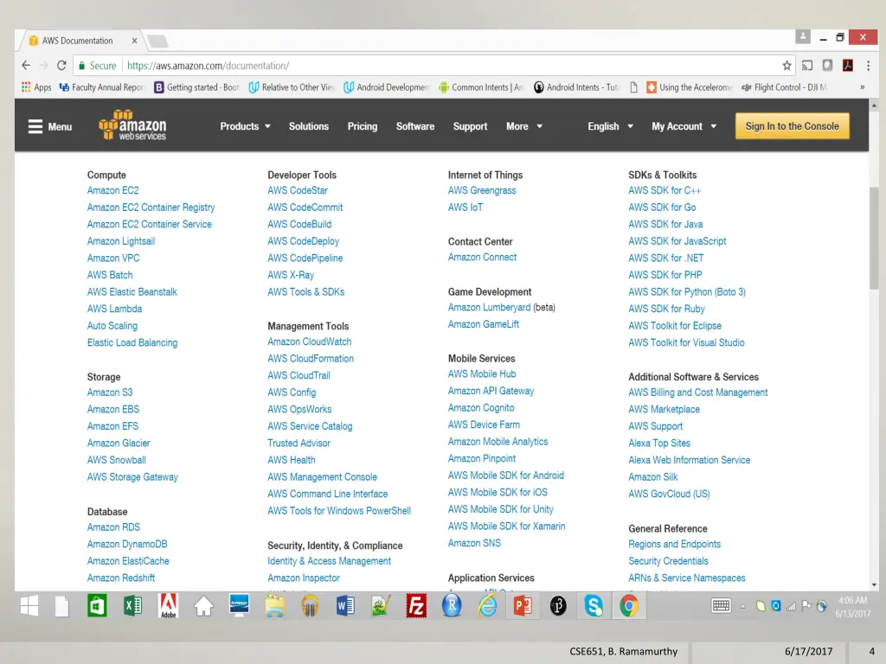This screenshot has width=886, height=664.
Task: Open File Explorer from the taskbar
Action: click(x=274, y=606)
